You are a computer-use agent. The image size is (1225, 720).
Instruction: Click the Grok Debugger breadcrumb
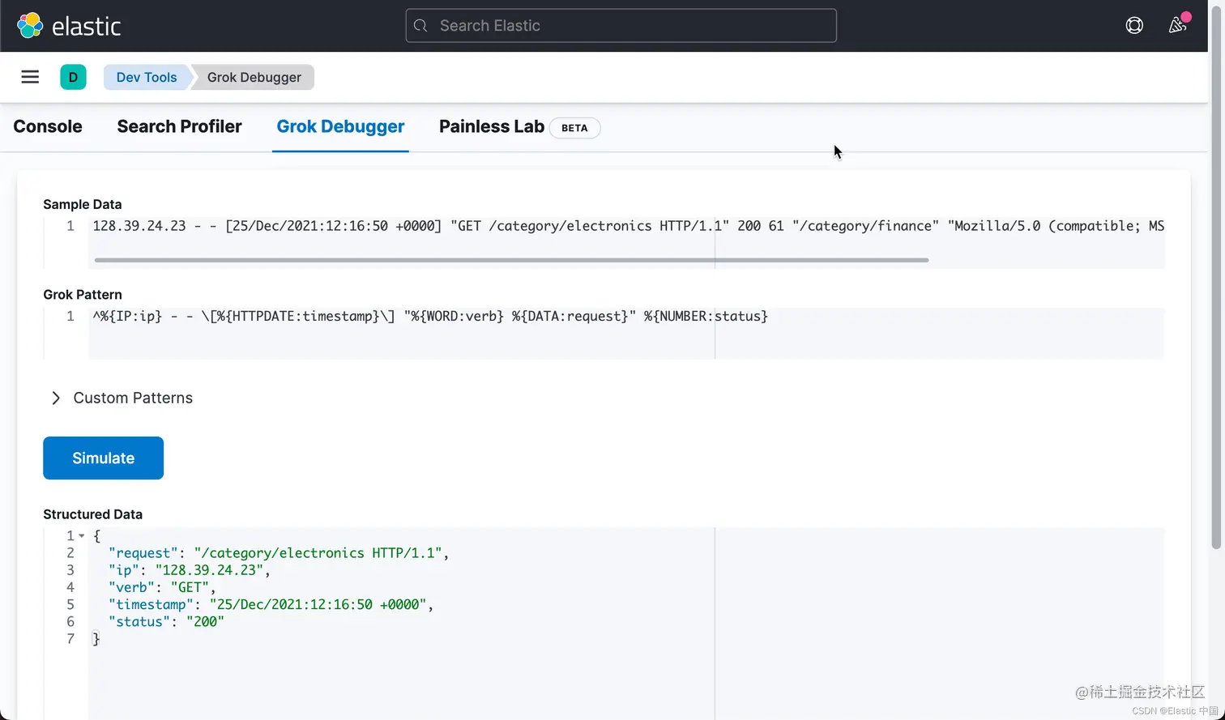click(x=254, y=77)
